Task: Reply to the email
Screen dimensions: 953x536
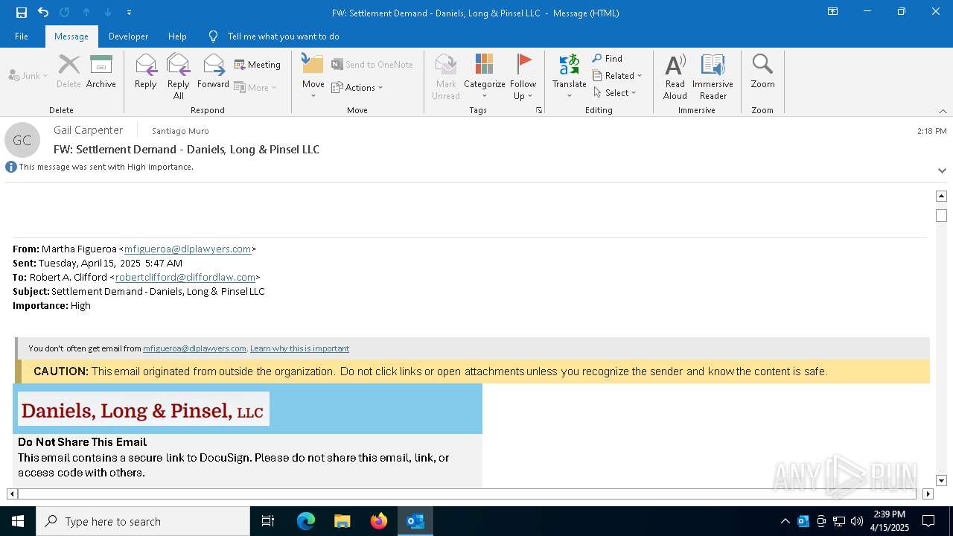Action: [145, 71]
